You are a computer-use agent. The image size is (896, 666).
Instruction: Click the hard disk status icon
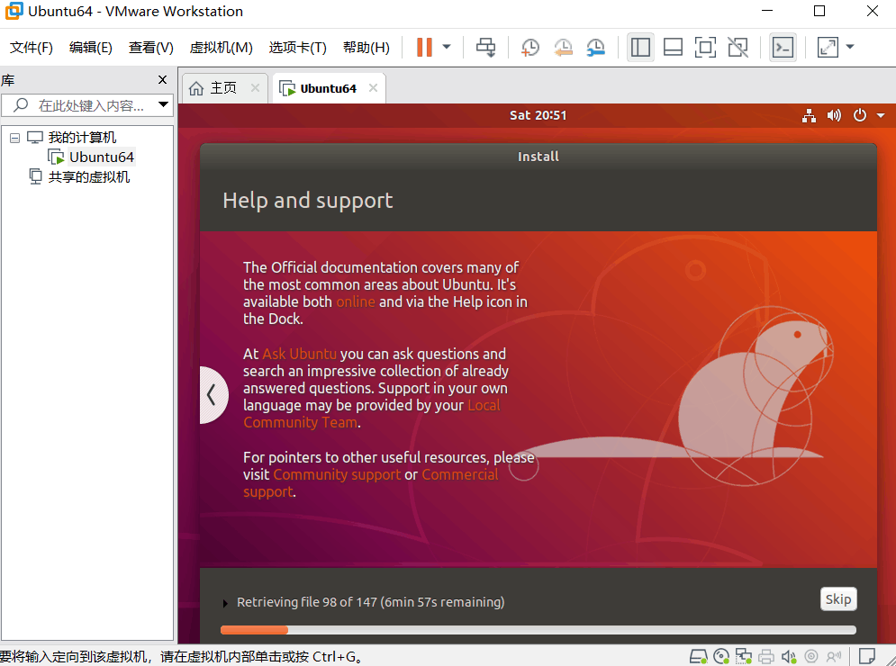coord(698,657)
